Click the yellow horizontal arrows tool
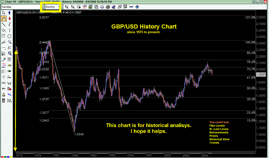Screen dimensions: 269x158 (x=9, y=65)
